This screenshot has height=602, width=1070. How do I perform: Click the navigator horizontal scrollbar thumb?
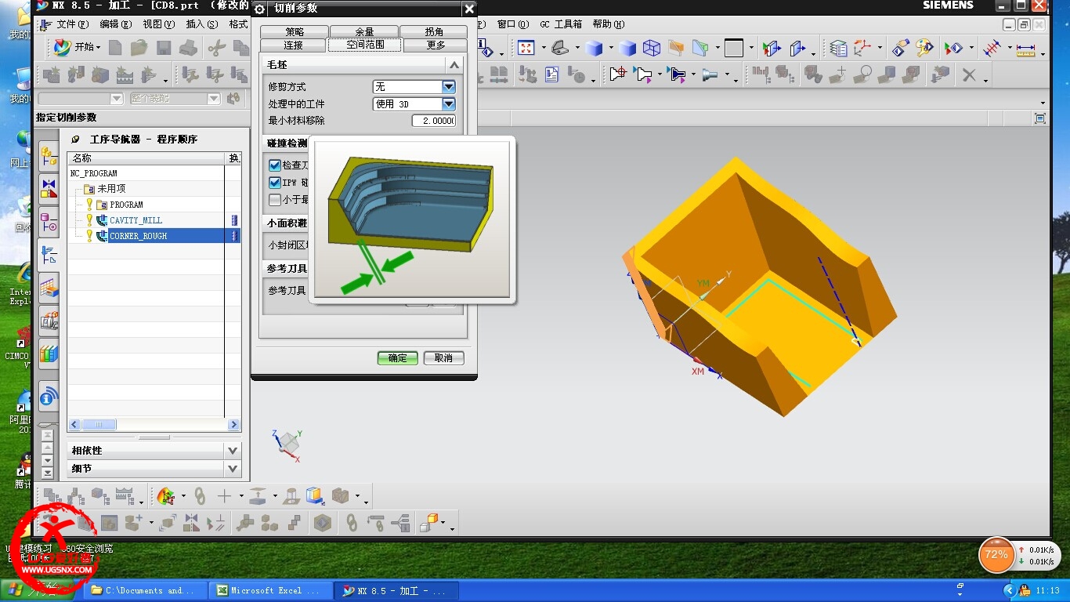pos(99,425)
